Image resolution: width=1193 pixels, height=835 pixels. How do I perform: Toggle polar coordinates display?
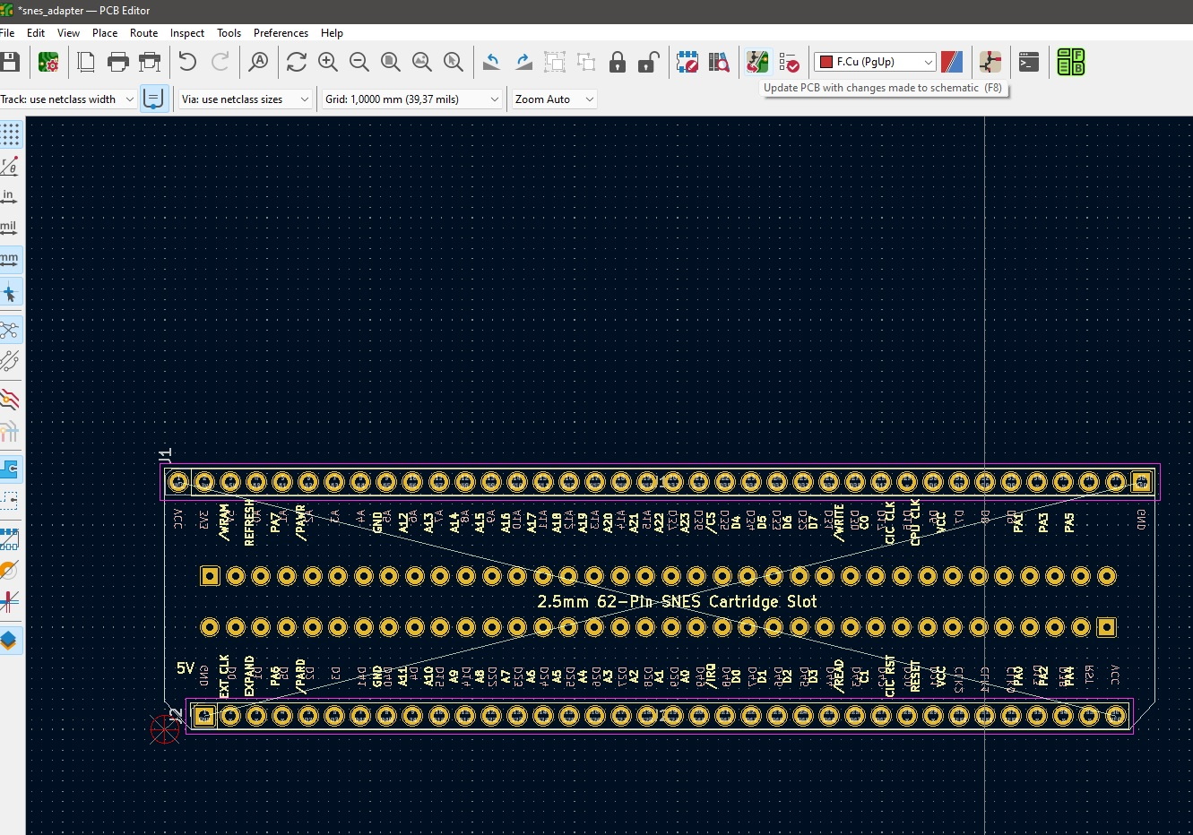10,166
